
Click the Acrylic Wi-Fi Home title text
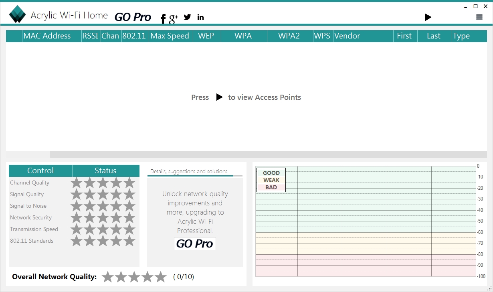pos(69,16)
